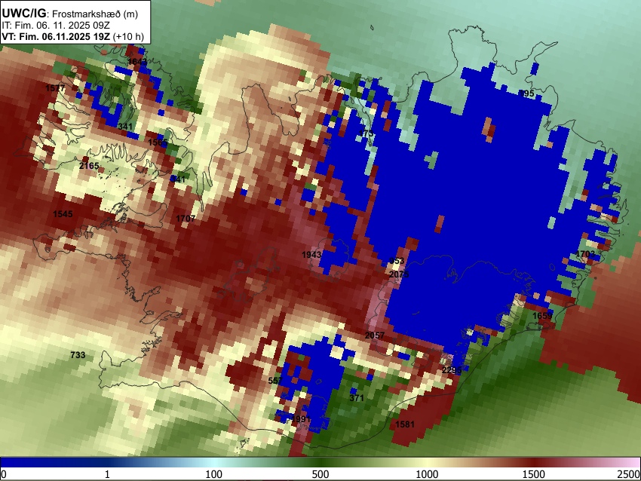The image size is (641, 481).
Task: Click the legend tick label 1000
Action: click(427, 474)
